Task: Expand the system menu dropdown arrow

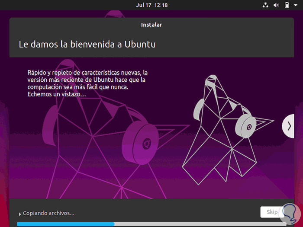Action: coord(296,5)
